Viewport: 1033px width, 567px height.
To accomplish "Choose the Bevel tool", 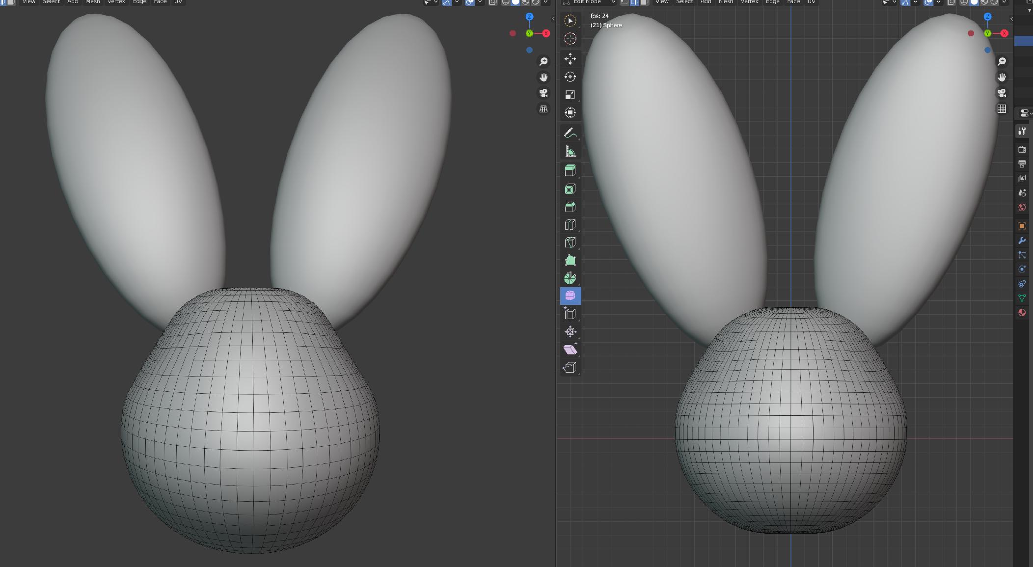I will click(570, 207).
